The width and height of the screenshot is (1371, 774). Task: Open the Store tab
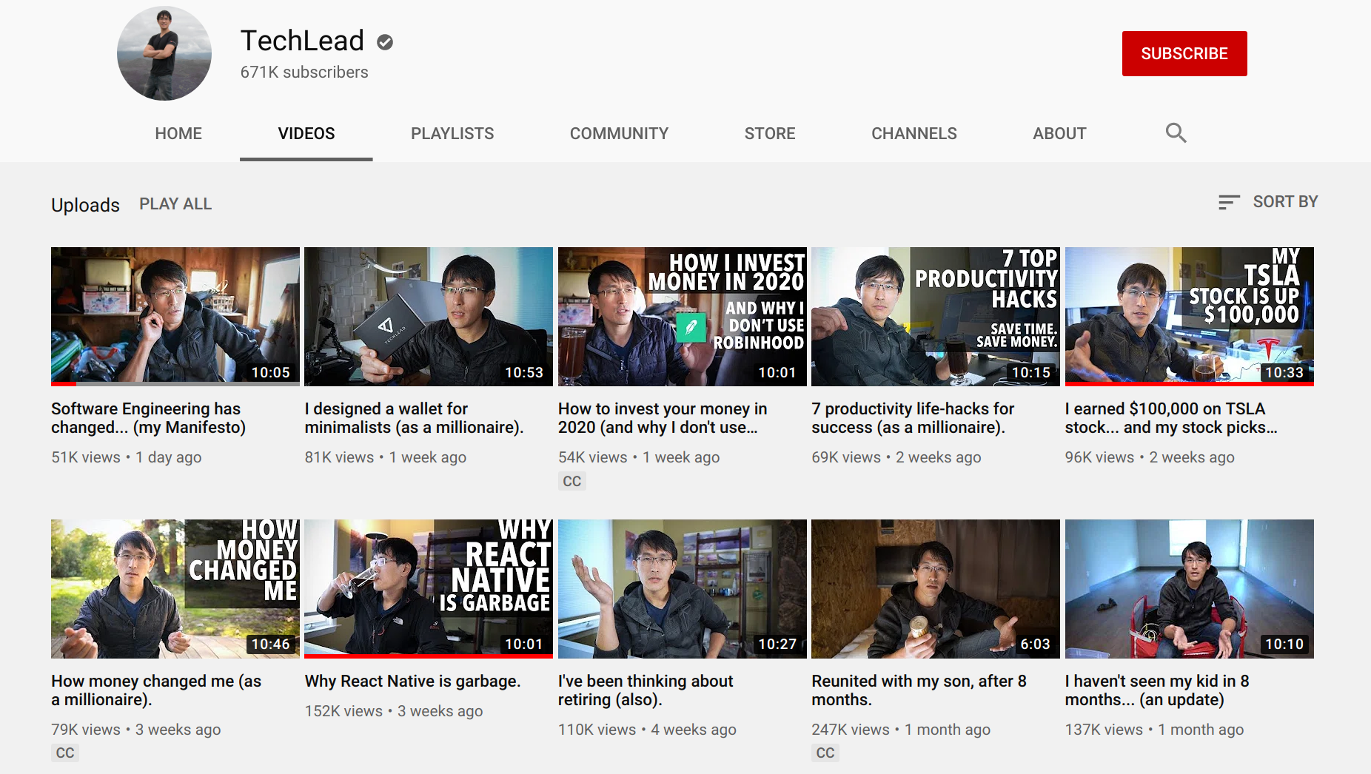tap(770, 134)
